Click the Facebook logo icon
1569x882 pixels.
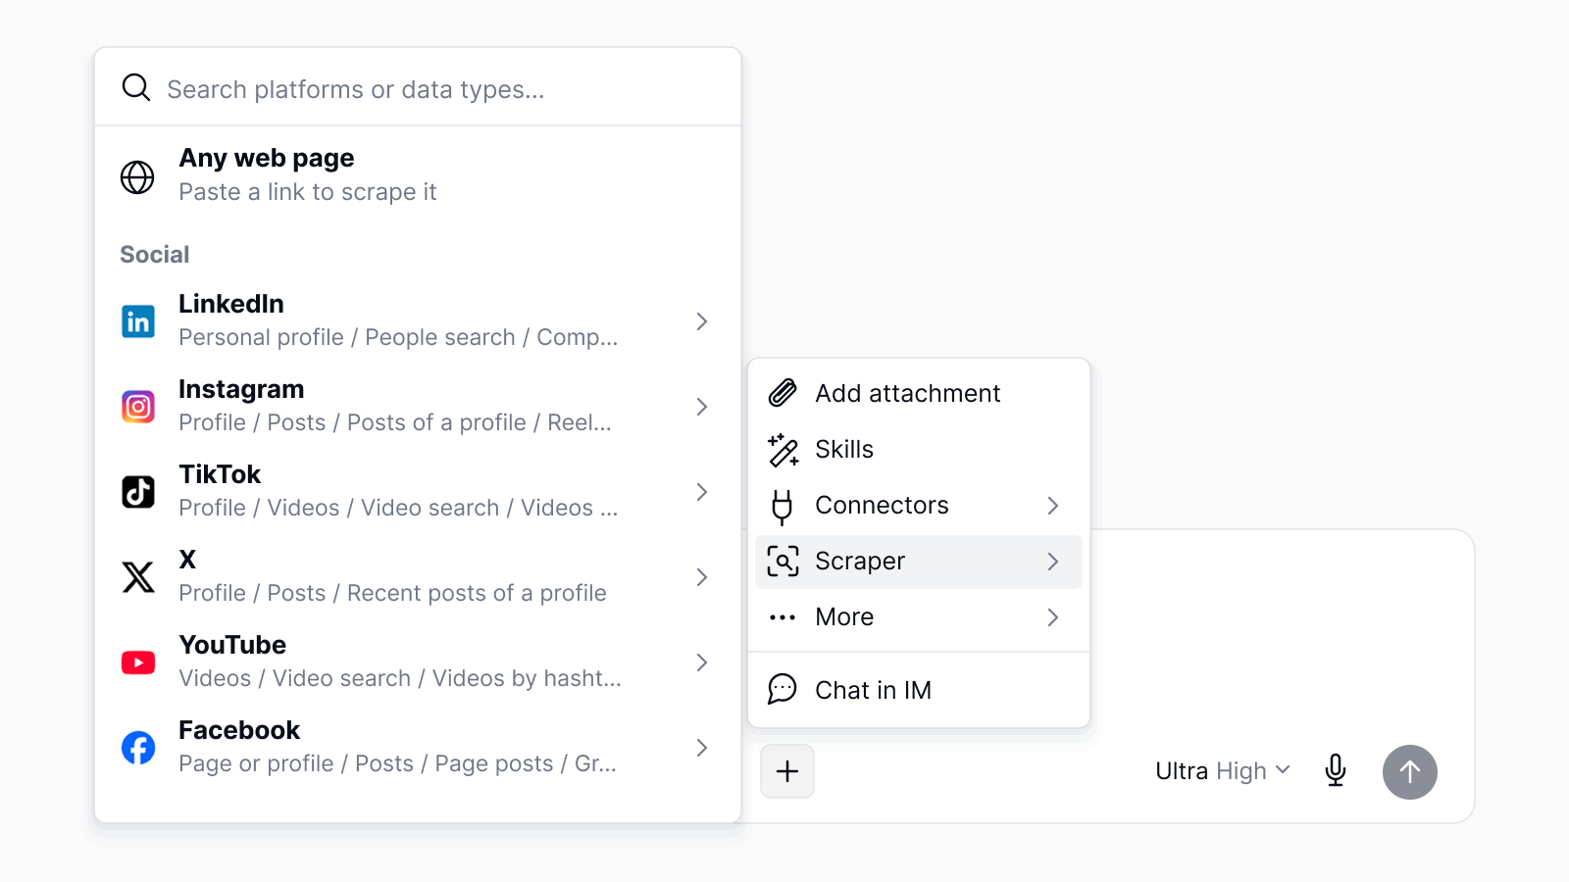point(138,748)
